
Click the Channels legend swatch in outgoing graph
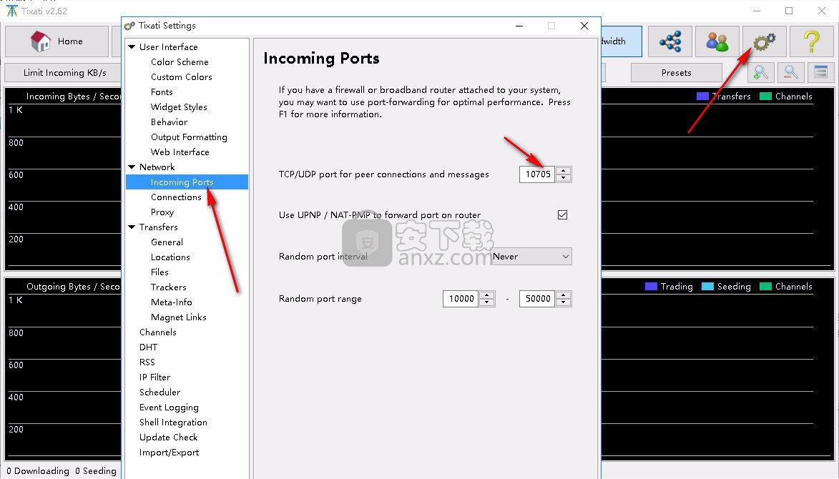(766, 287)
